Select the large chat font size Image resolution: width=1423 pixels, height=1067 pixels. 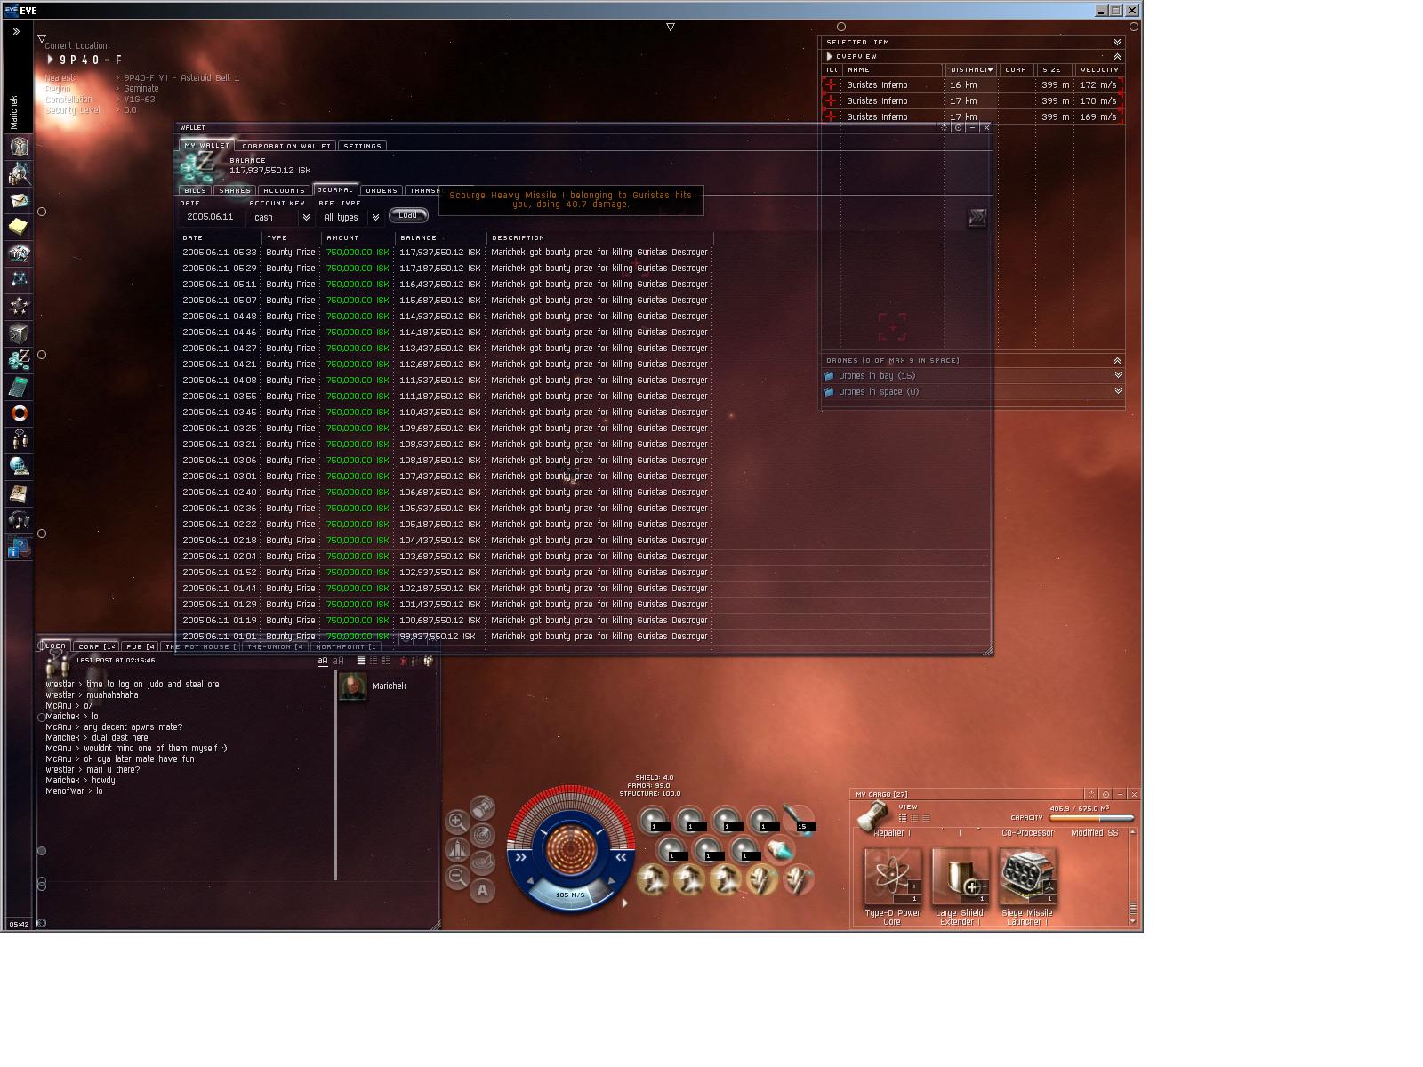338,661
